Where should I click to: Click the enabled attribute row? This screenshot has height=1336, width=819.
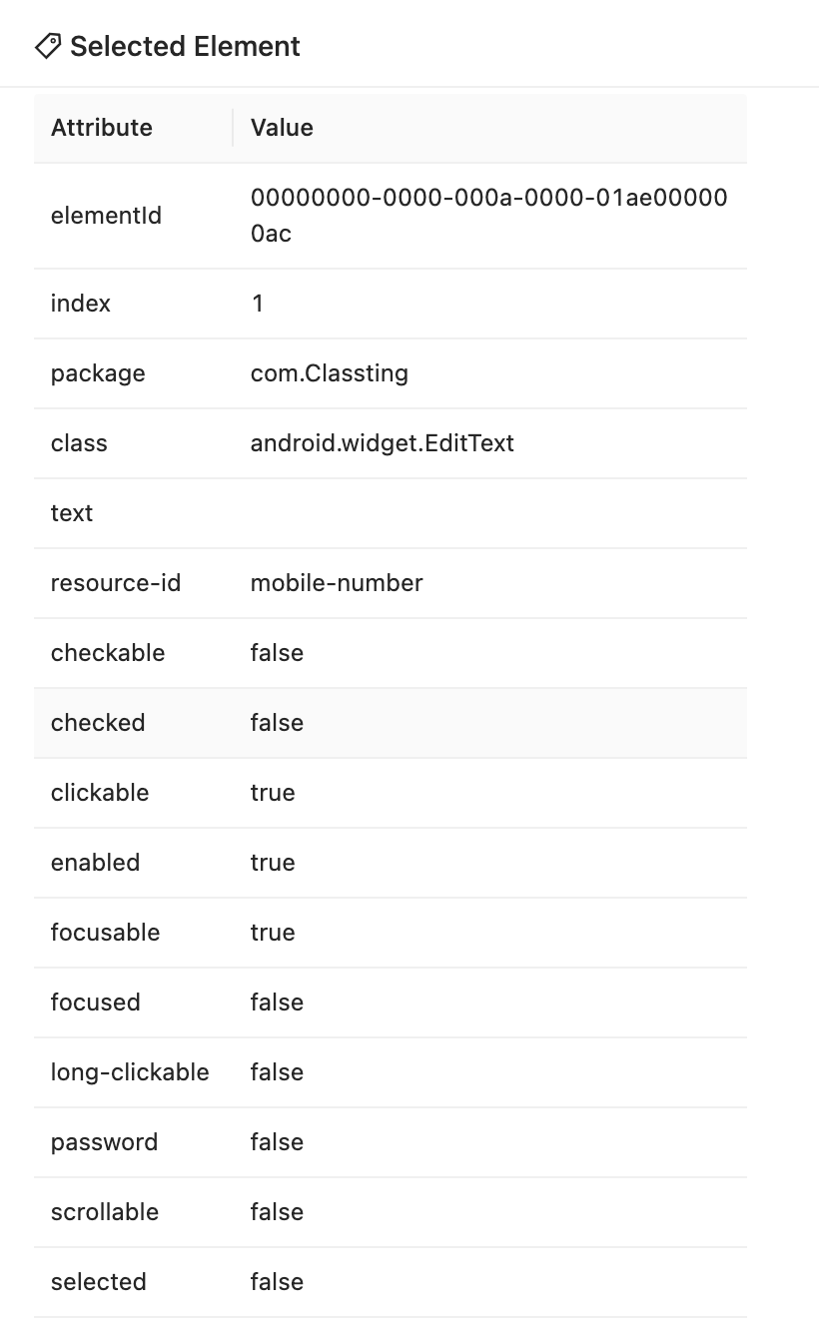tap(391, 863)
